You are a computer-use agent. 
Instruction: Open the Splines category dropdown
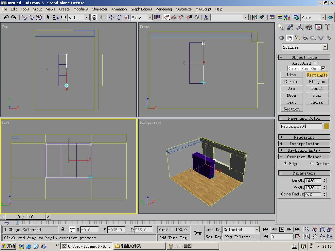[x=325, y=47]
